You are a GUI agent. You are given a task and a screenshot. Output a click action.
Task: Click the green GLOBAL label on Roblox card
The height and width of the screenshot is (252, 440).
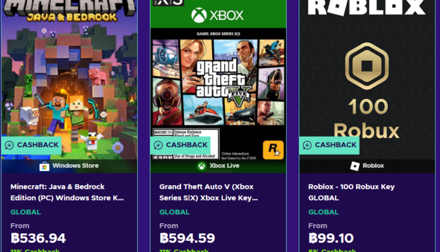click(324, 212)
